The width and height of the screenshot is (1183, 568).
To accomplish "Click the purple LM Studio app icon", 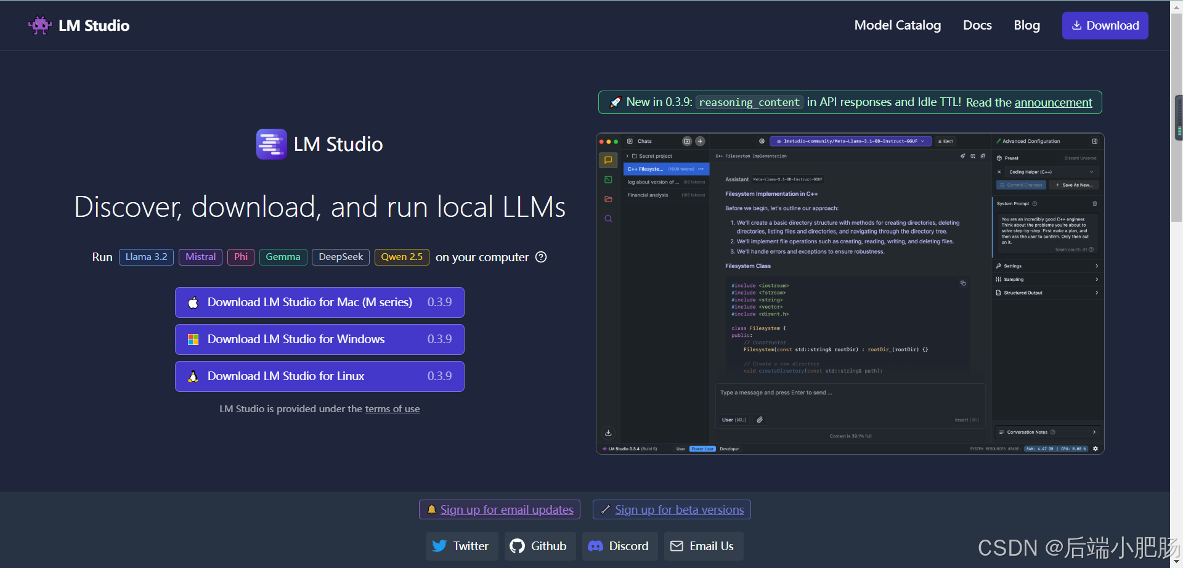I will [x=271, y=144].
